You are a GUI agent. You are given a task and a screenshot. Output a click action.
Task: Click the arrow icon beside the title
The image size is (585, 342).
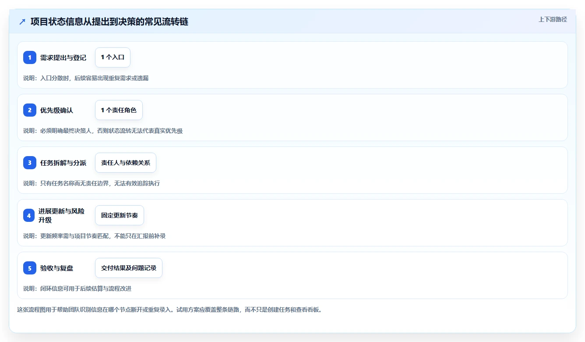click(x=22, y=22)
